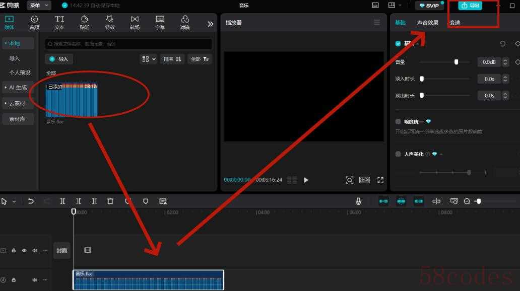This screenshot has width=520, height=291.
Task: Open the 转场 (Transitions) panel icon
Action: point(135,22)
